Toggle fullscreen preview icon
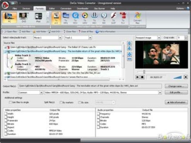The height and width of the screenshot is (143, 191). click(186, 77)
